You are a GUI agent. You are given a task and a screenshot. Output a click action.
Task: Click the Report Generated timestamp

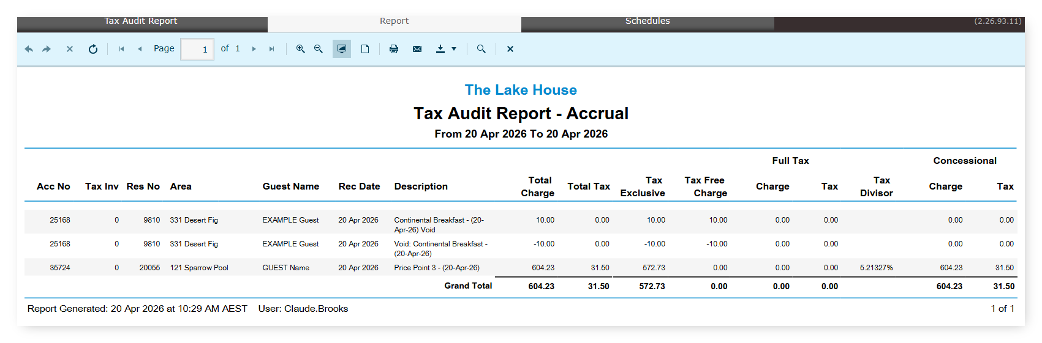point(137,309)
